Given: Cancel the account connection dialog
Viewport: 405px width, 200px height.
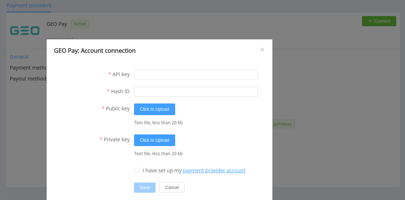Looking at the screenshot, I should pos(172,188).
